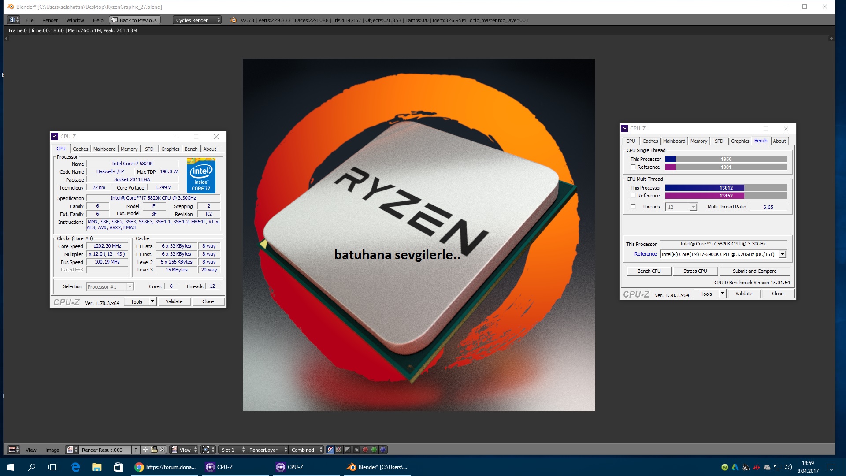Open the image editor Image menu
The image size is (846, 476).
52,450
